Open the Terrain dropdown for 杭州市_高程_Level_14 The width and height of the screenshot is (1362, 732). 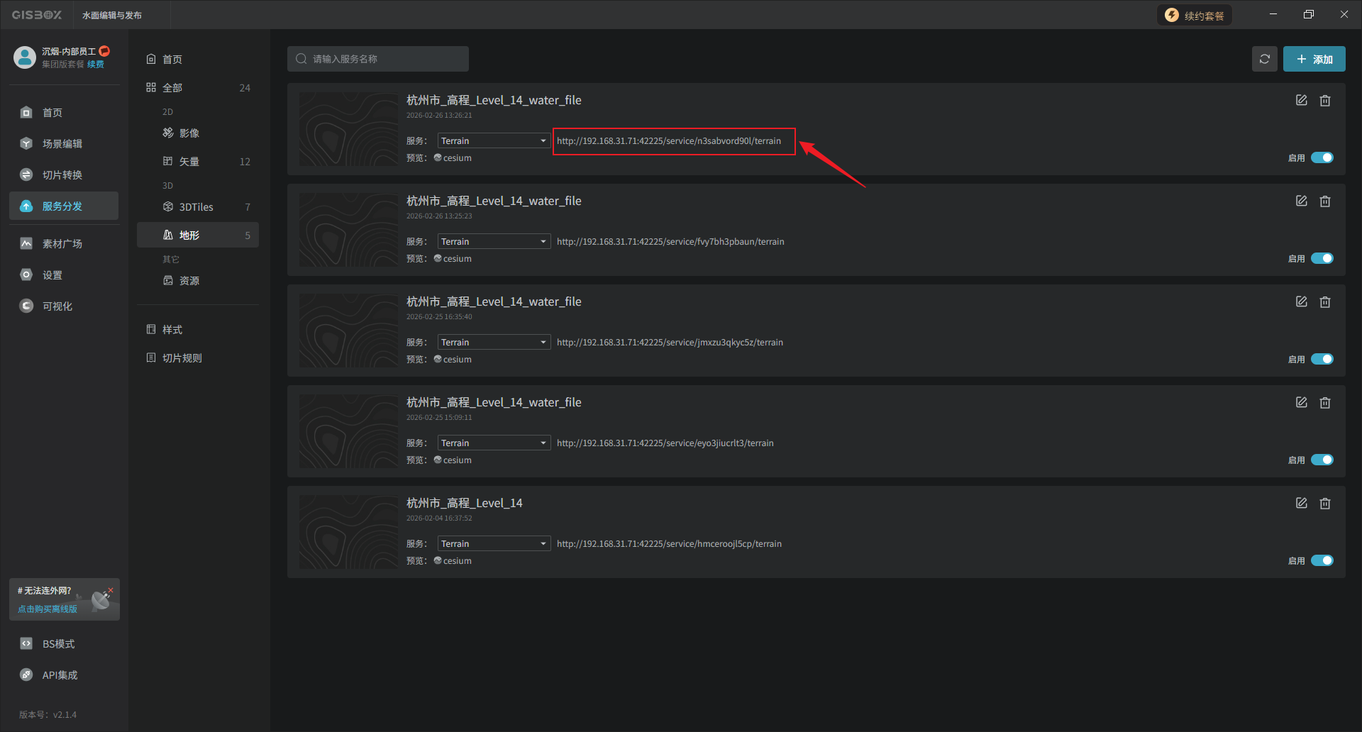point(494,544)
